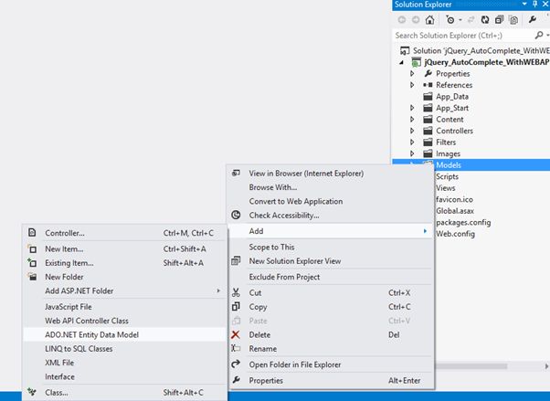
Task: Click the Back navigation arrow in Solution Explorer
Action: 402,20
